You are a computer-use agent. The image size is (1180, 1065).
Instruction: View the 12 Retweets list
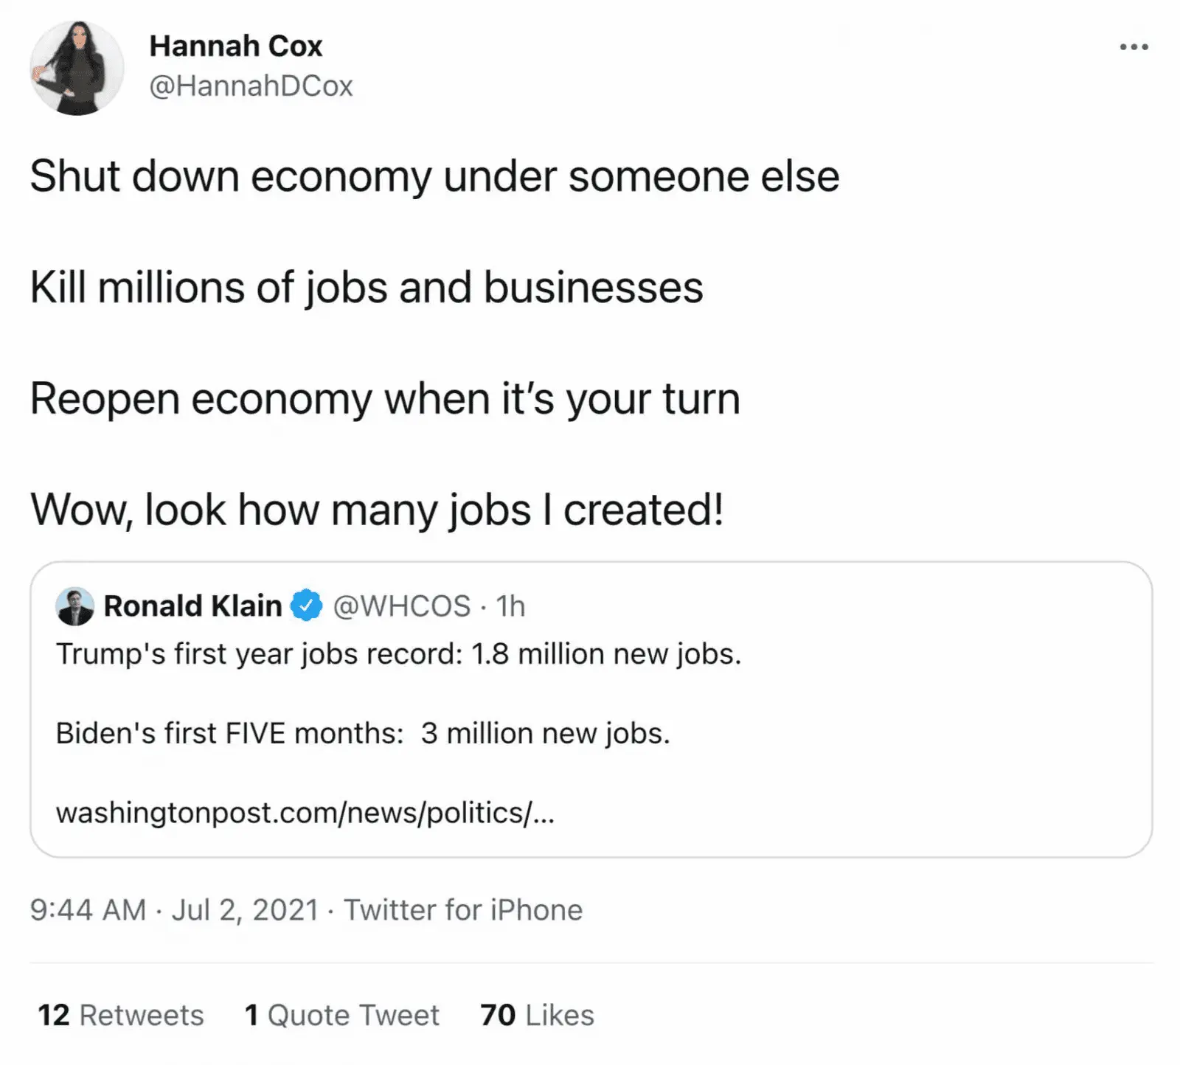(121, 1015)
